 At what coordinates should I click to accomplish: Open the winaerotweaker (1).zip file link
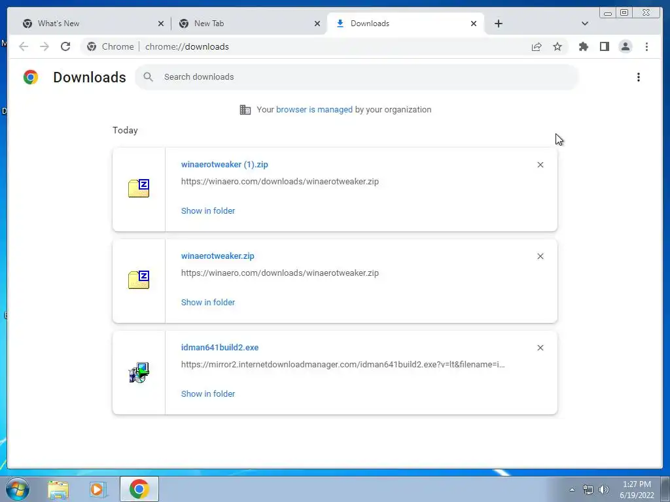coord(224,164)
